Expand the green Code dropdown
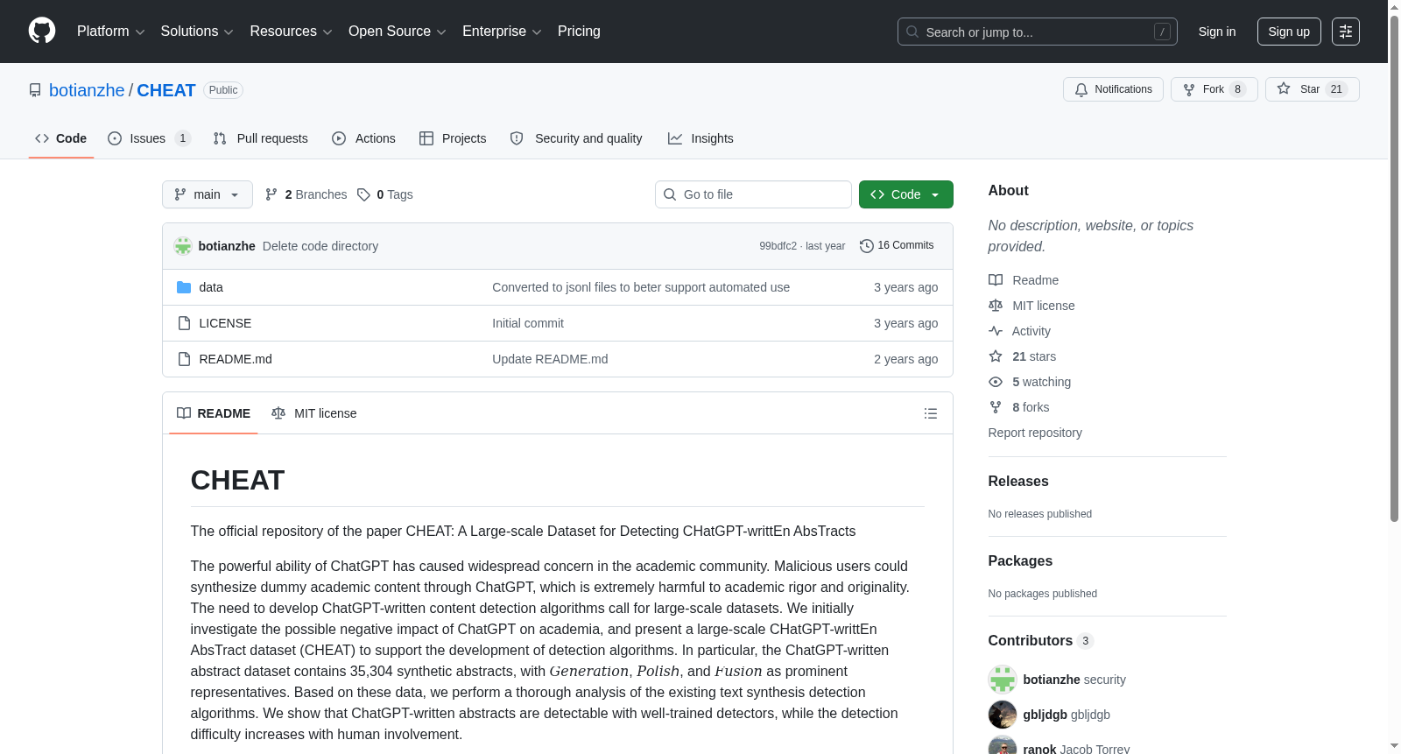1401x754 pixels. [906, 194]
